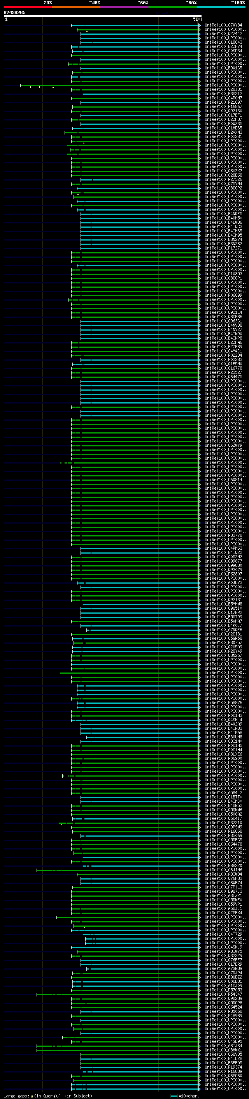
Task: Choose the UniRef100_P06899 hit label
Action: pos(223,295)
